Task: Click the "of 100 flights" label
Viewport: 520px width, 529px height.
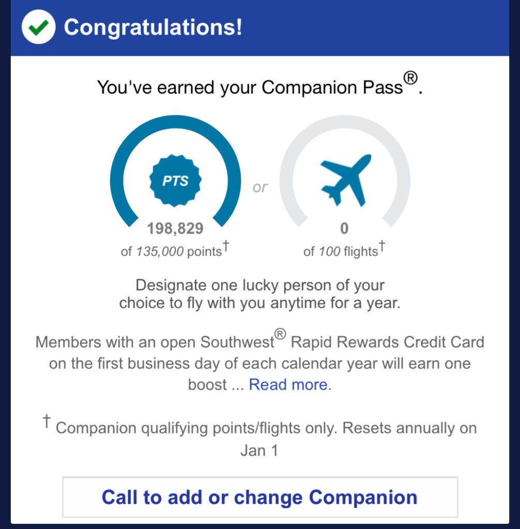Action: coord(341,252)
